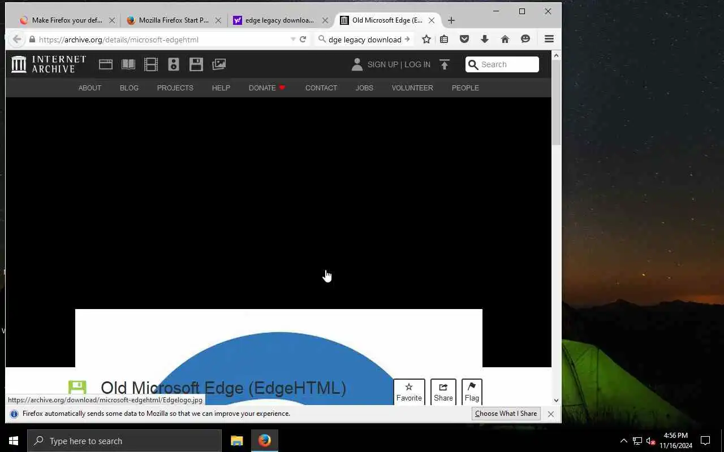724x452 pixels.
Task: Open a new tab with plus
Action: [451, 20]
